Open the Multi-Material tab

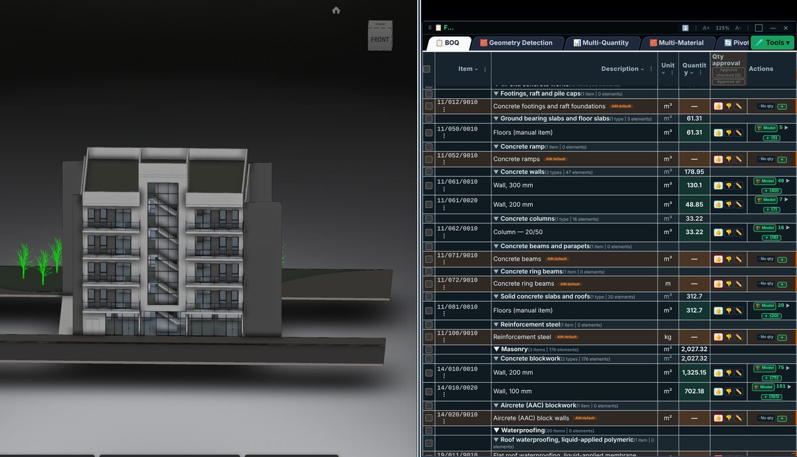click(x=677, y=43)
